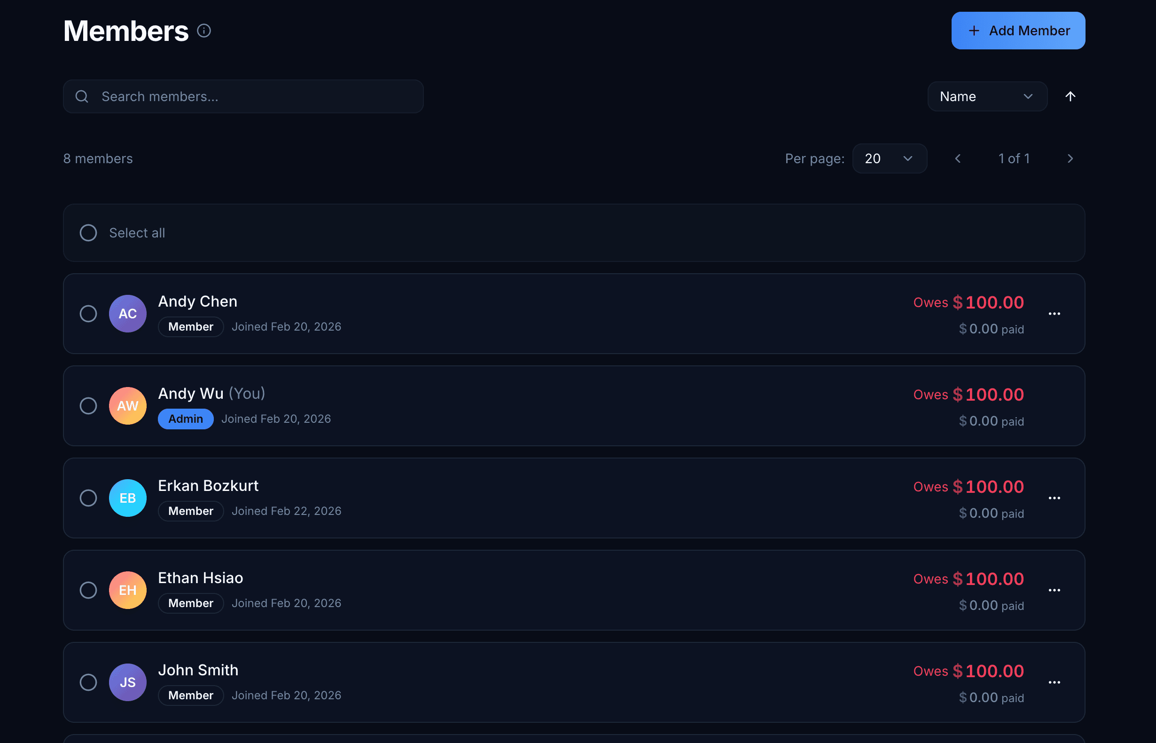Click Andy Chen's AC avatar
1156x743 pixels.
(127, 314)
